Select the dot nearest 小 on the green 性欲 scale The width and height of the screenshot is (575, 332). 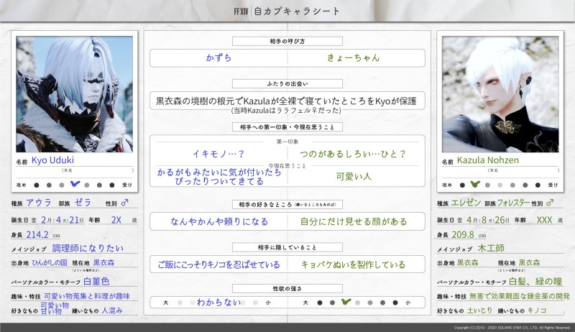point(395,303)
